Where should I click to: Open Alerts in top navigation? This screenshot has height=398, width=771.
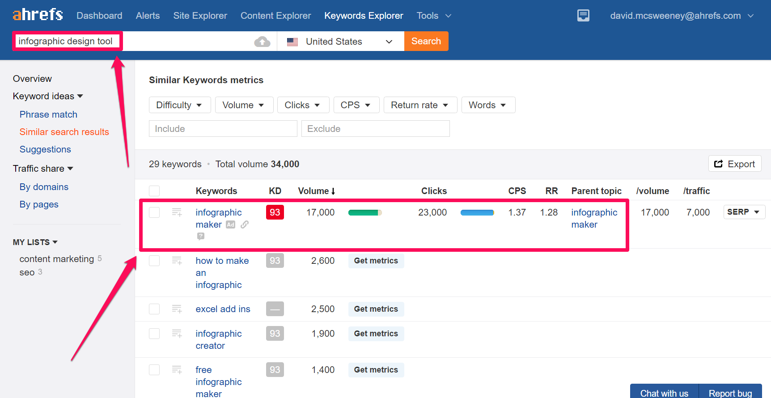[148, 16]
